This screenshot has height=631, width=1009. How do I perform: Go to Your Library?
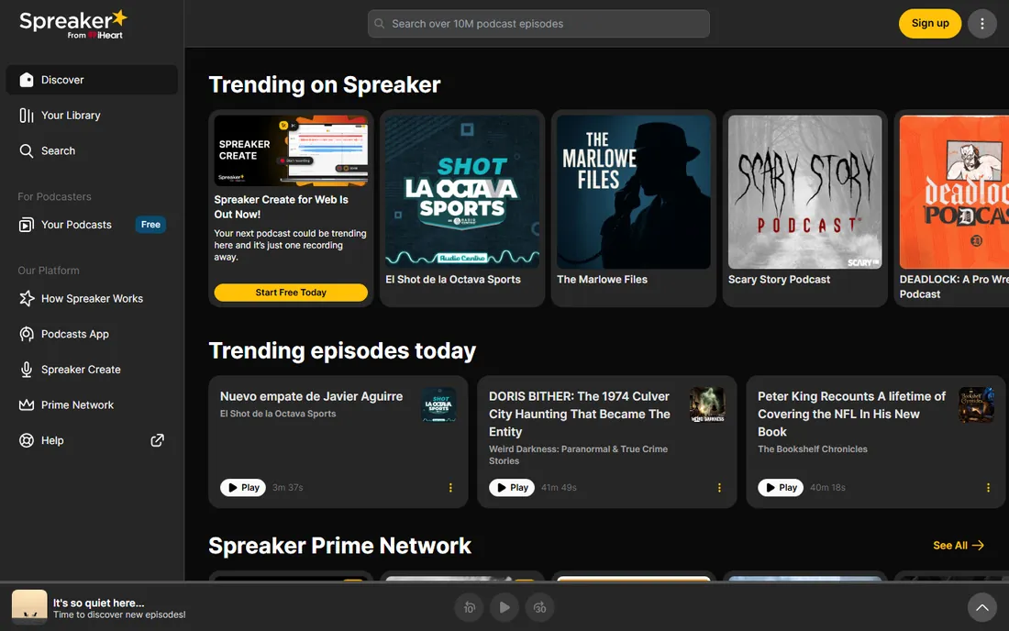[x=92, y=116]
